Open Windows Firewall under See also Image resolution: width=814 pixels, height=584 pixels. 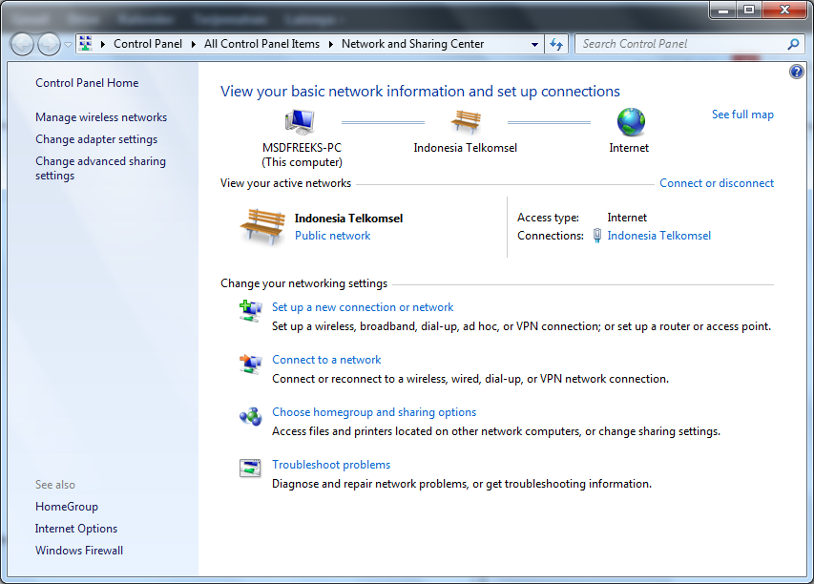79,551
